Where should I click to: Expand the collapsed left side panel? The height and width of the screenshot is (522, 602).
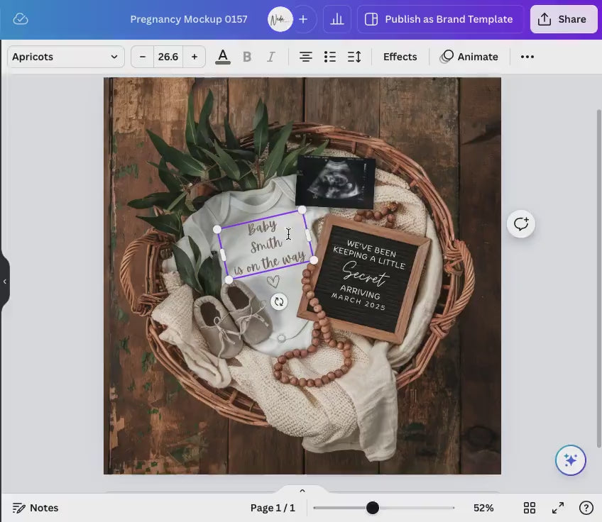5,282
